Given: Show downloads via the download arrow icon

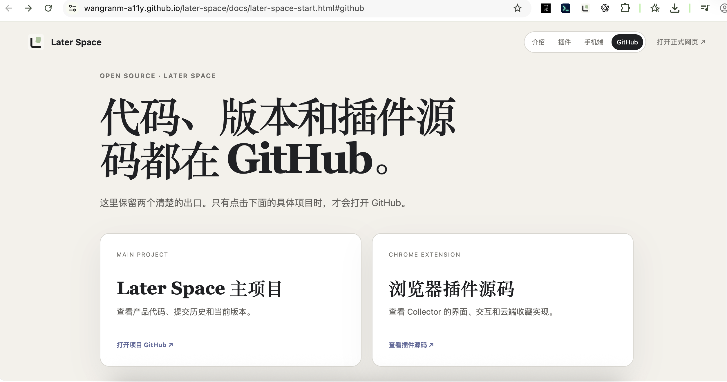Looking at the screenshot, I should 675,8.
